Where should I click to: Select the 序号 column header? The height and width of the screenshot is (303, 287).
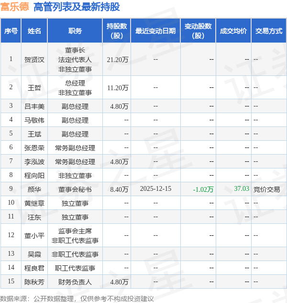tap(11, 31)
